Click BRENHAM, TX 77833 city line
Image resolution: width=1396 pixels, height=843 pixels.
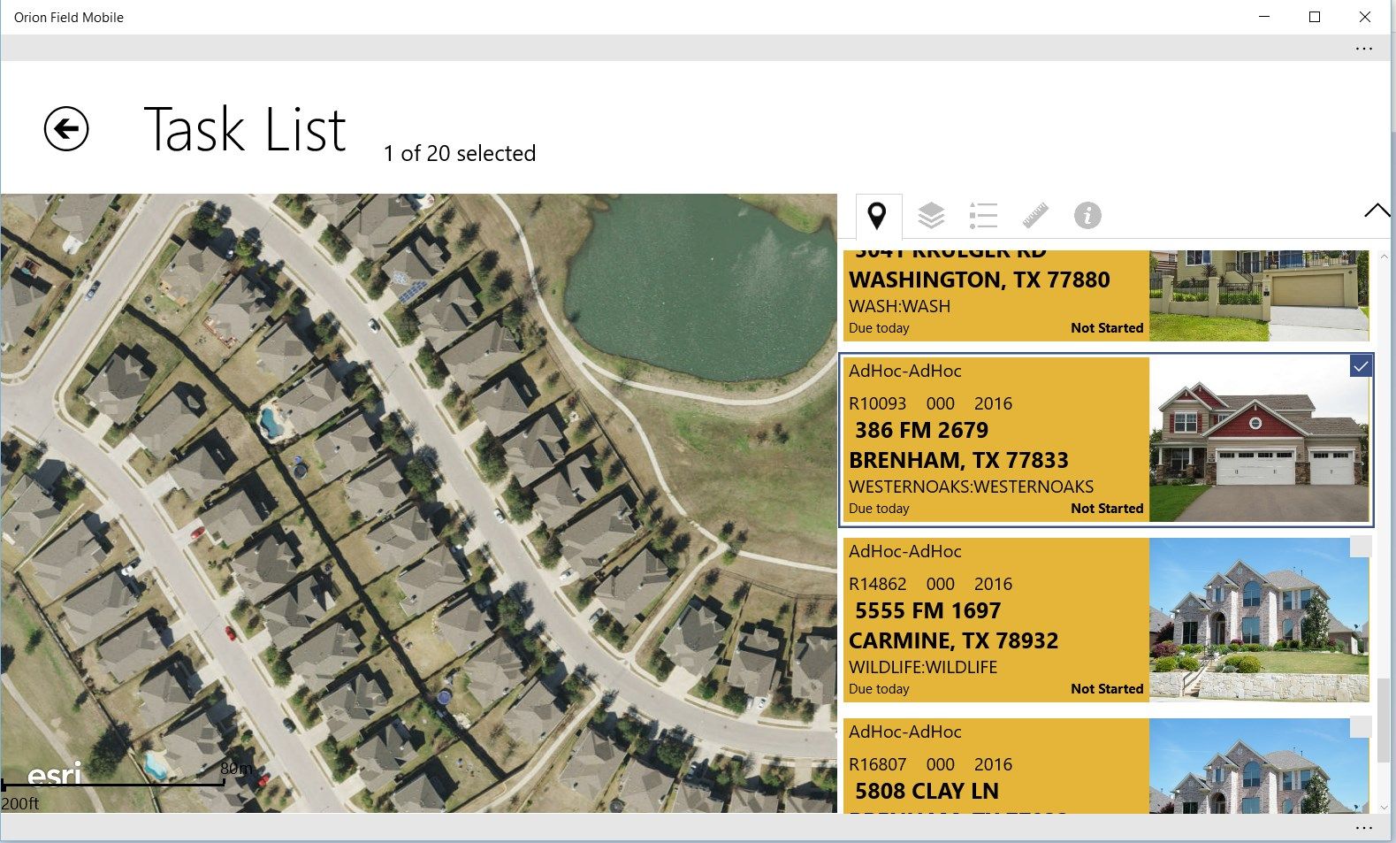(958, 460)
